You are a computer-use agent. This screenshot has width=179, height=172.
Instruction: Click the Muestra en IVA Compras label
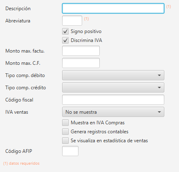(x=98, y=123)
